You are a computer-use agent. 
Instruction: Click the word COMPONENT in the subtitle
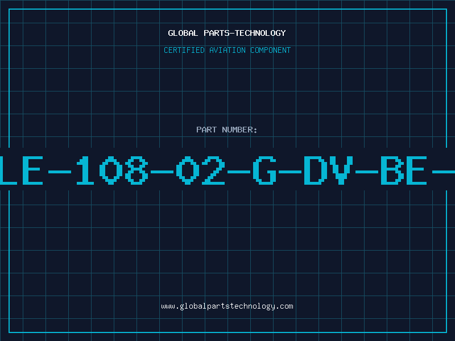[271, 50]
